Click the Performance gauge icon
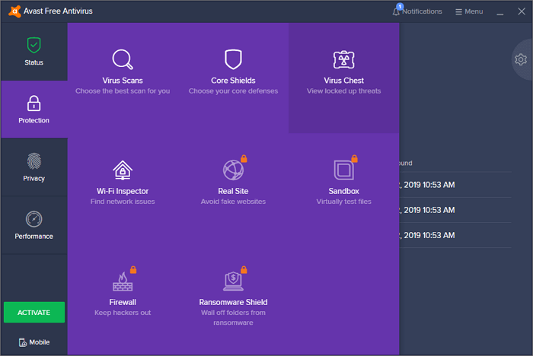533x356 pixels. 34,219
